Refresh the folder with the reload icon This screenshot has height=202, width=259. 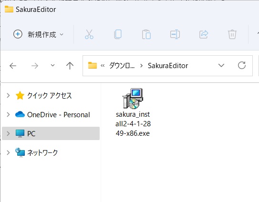click(x=242, y=66)
